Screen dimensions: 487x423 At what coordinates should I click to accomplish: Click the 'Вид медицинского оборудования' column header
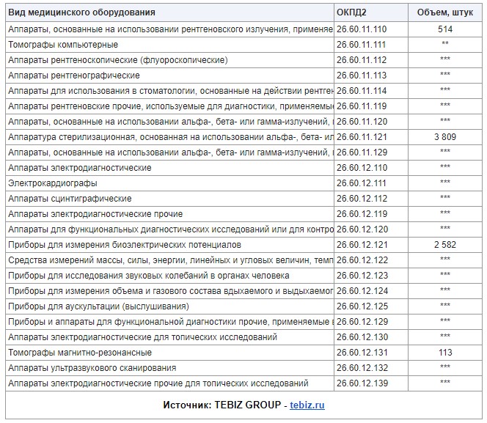pos(169,12)
